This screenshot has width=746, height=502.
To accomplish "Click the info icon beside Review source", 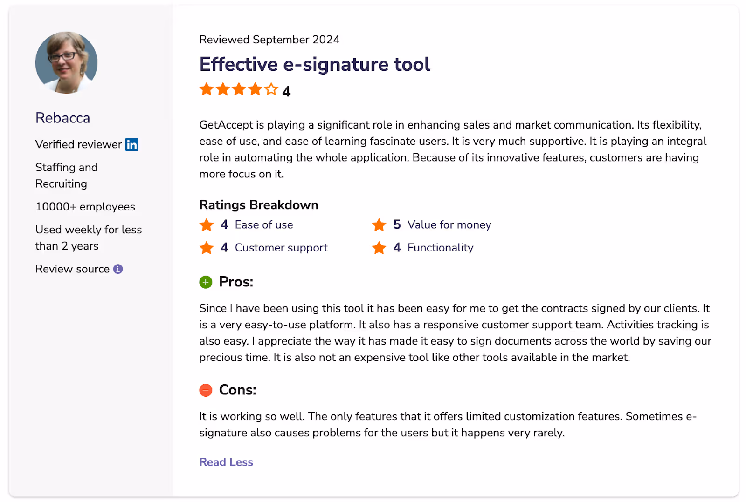I will (x=118, y=269).
